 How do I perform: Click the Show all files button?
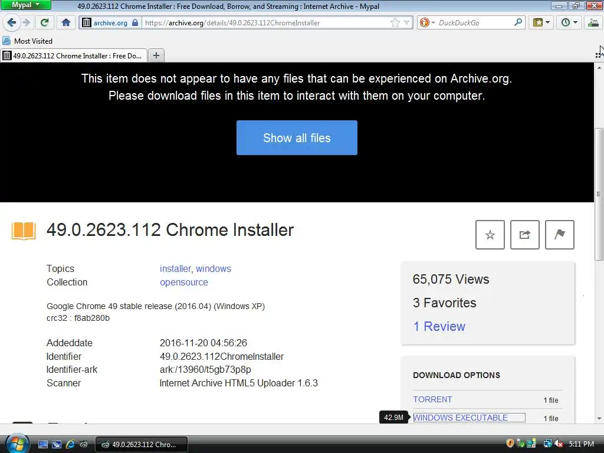click(x=297, y=138)
